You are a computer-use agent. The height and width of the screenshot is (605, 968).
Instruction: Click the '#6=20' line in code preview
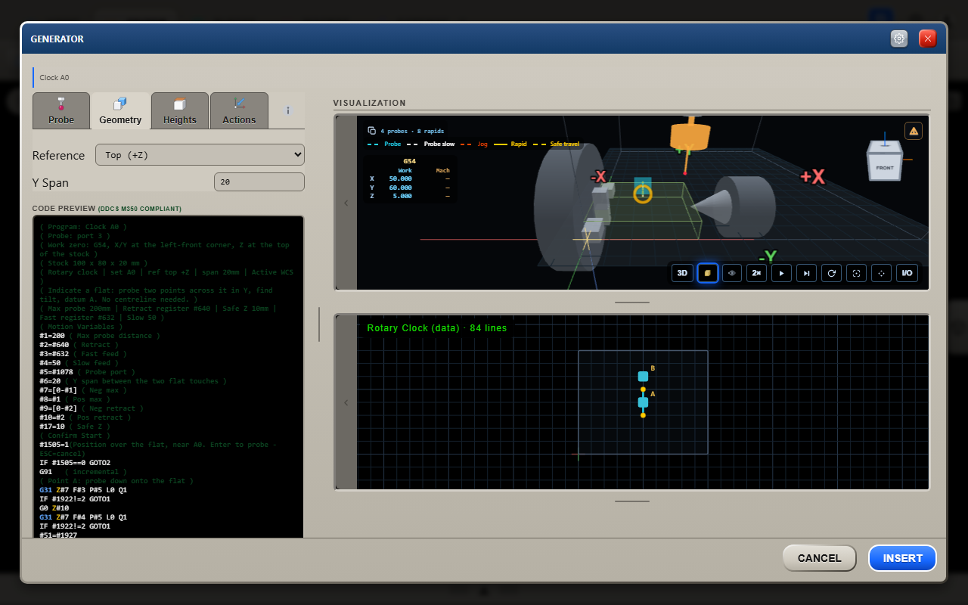tap(132, 381)
